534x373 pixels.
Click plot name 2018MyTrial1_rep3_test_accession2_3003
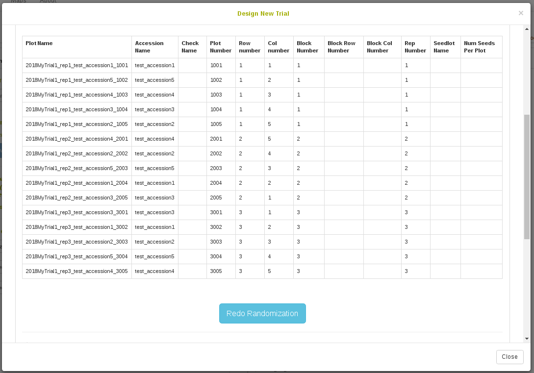click(76, 242)
